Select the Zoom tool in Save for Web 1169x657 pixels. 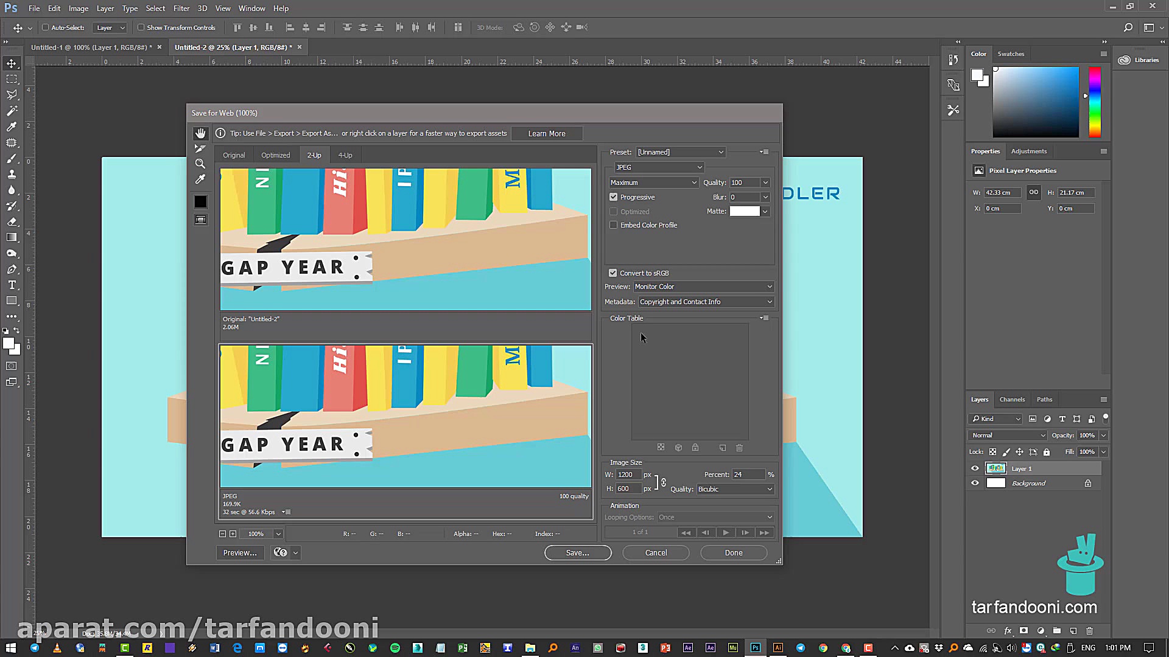click(x=200, y=164)
